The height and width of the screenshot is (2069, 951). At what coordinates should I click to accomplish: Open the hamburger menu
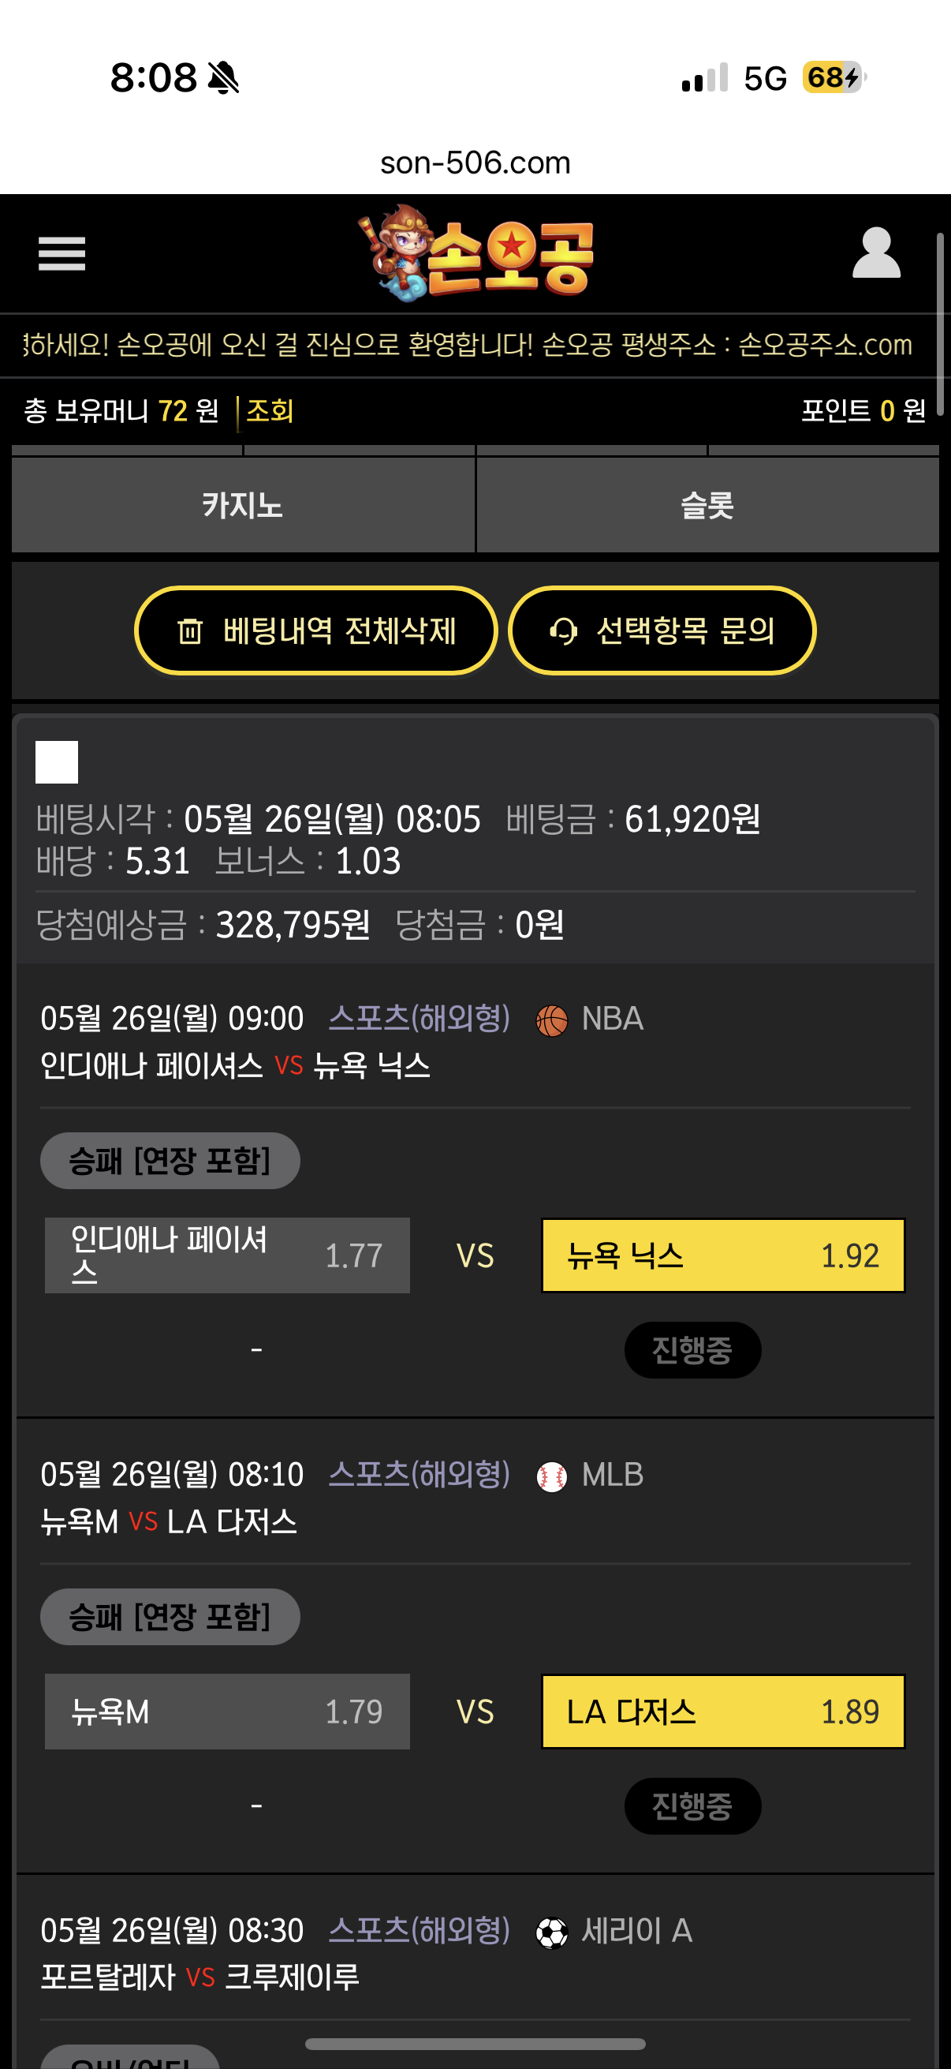(x=62, y=254)
